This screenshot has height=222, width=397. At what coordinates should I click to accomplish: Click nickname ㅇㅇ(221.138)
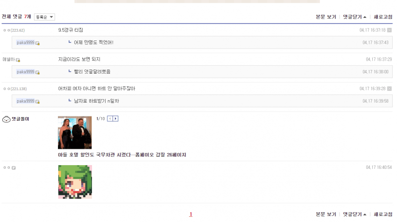pyautogui.click(x=15, y=89)
